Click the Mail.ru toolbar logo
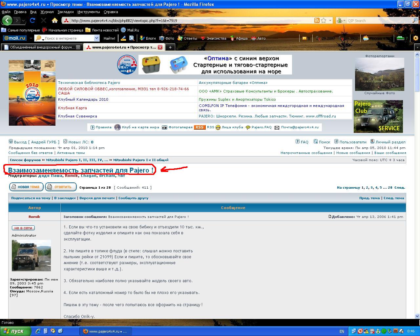 pos(15,38)
